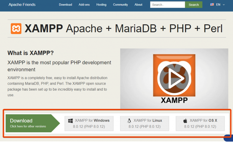Viewport: 233px width, 142px height.
Task: Download XAMPP for OS X 8.0.12
Action: coord(200,123)
